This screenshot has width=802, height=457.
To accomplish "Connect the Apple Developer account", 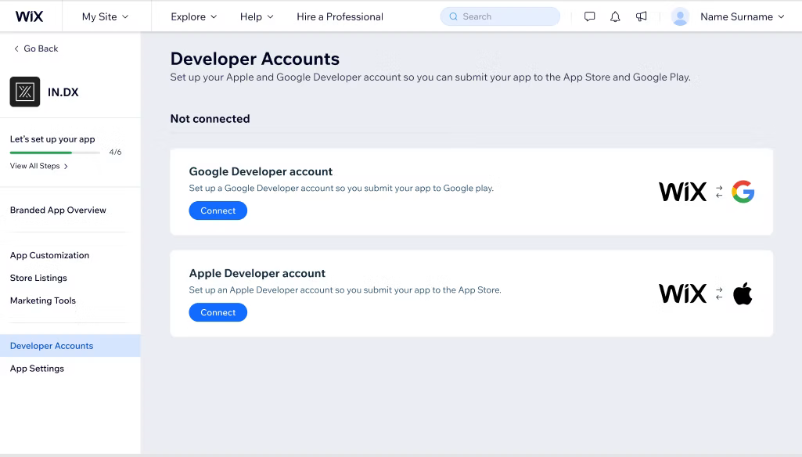I will (218, 312).
